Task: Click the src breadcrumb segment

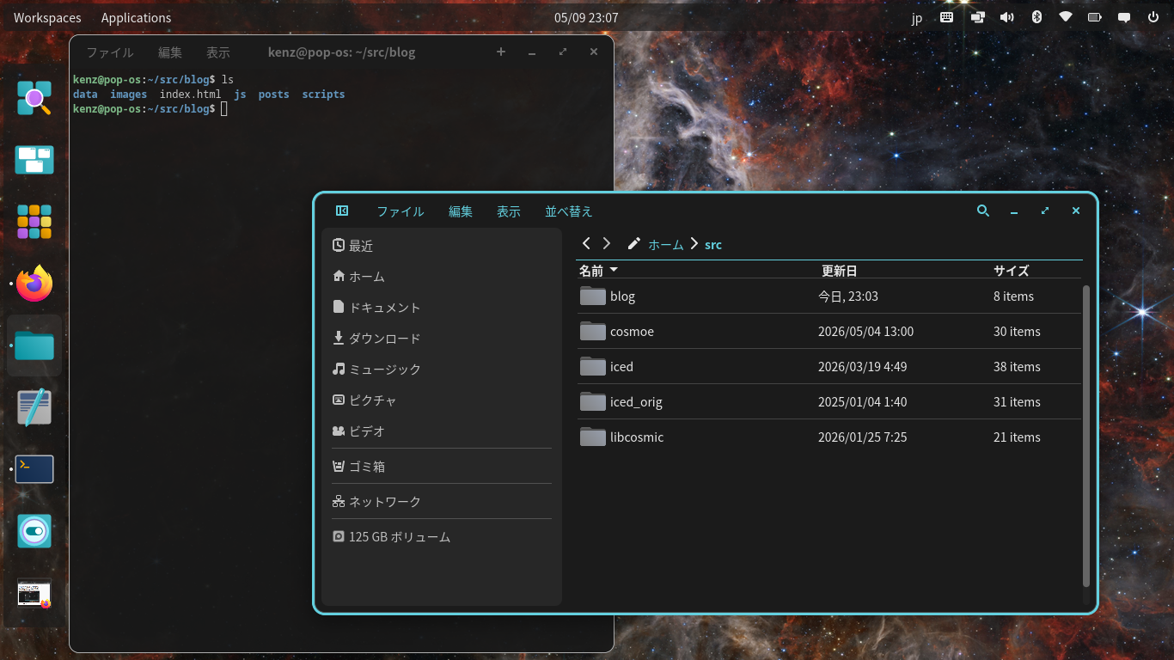Action: click(x=713, y=244)
